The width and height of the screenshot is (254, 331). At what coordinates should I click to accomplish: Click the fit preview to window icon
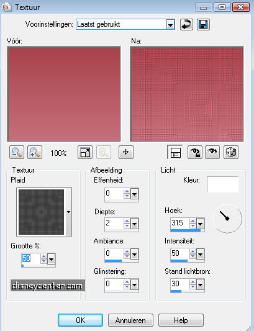coord(85,152)
